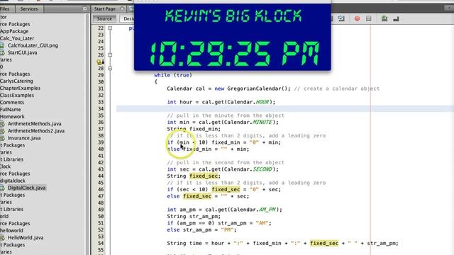The width and height of the screenshot is (454, 255).
Task: Click the 'String fixed_min;' declaration
Action: point(194,129)
